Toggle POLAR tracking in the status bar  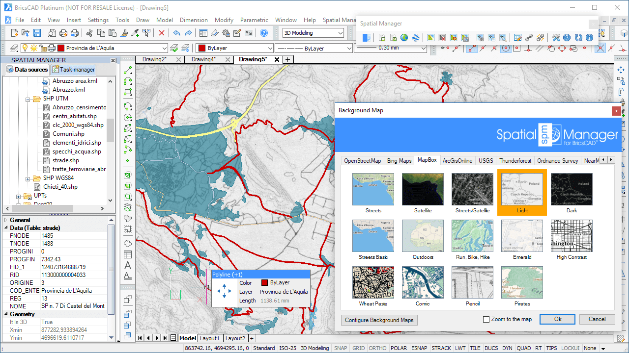[399, 348]
